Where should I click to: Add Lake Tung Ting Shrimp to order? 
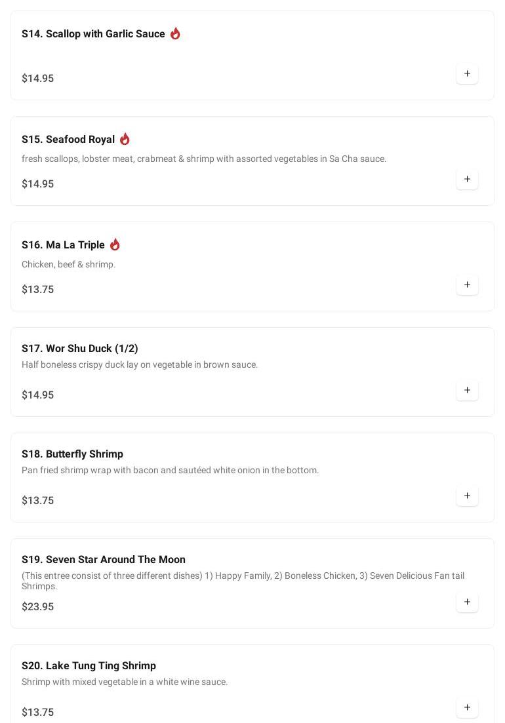pos(467,707)
